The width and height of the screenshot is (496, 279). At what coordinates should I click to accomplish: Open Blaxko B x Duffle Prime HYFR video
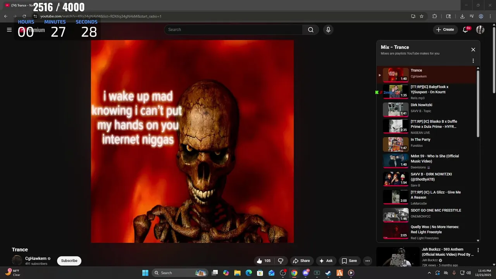pyautogui.click(x=434, y=124)
